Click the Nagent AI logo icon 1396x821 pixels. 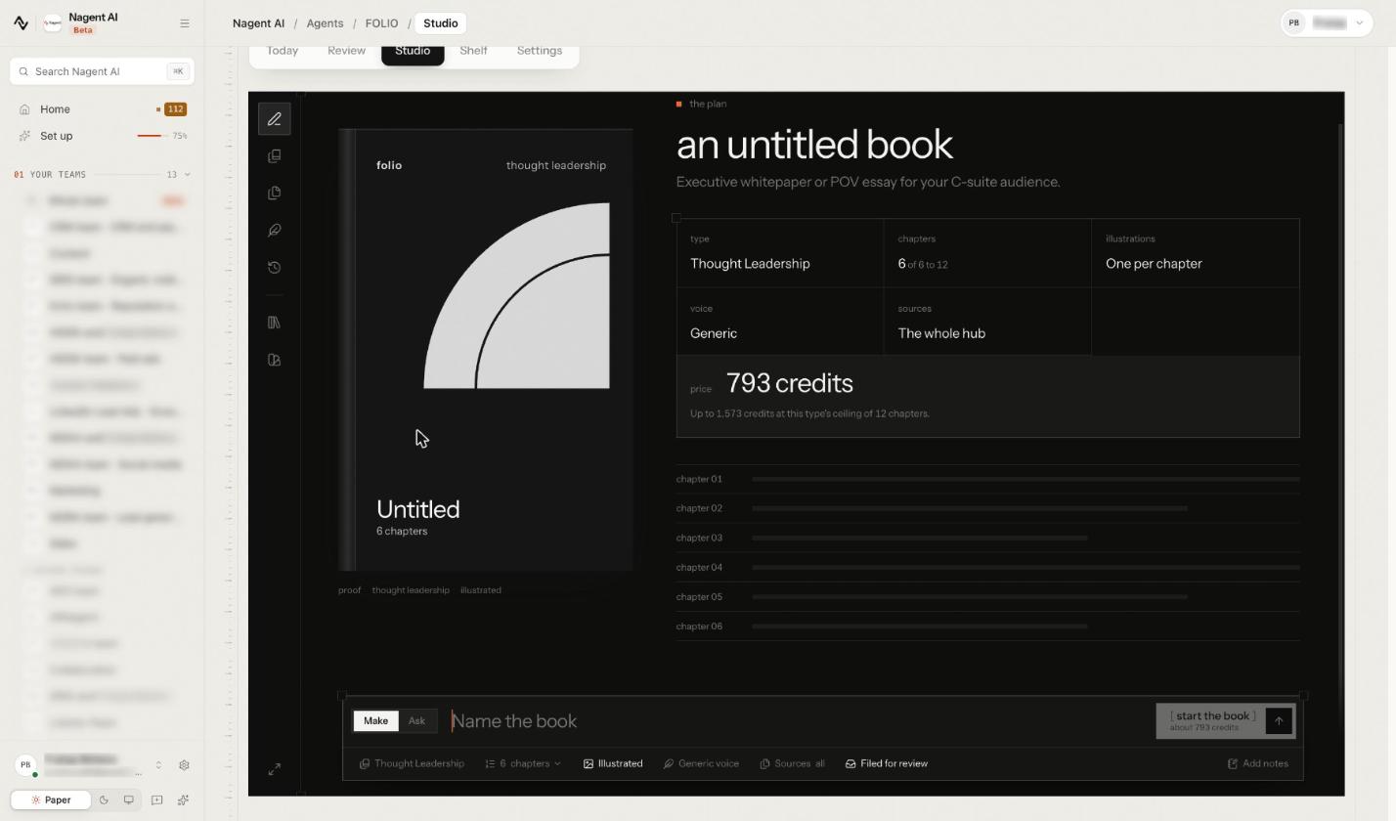pos(21,23)
